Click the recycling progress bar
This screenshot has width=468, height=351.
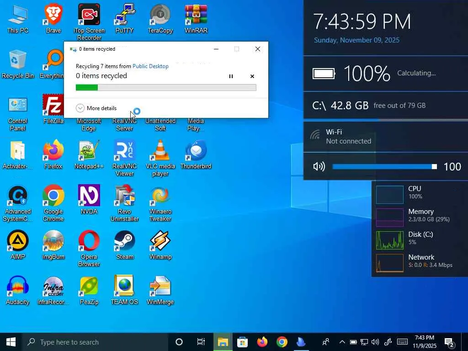[x=166, y=87]
